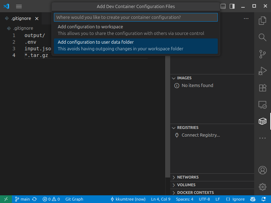Open Accounts menu
The height and width of the screenshot is (203, 271).
262,170
